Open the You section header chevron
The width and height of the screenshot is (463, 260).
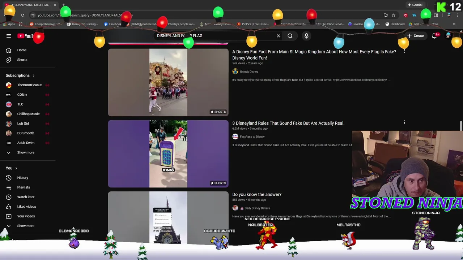[x=16, y=168]
